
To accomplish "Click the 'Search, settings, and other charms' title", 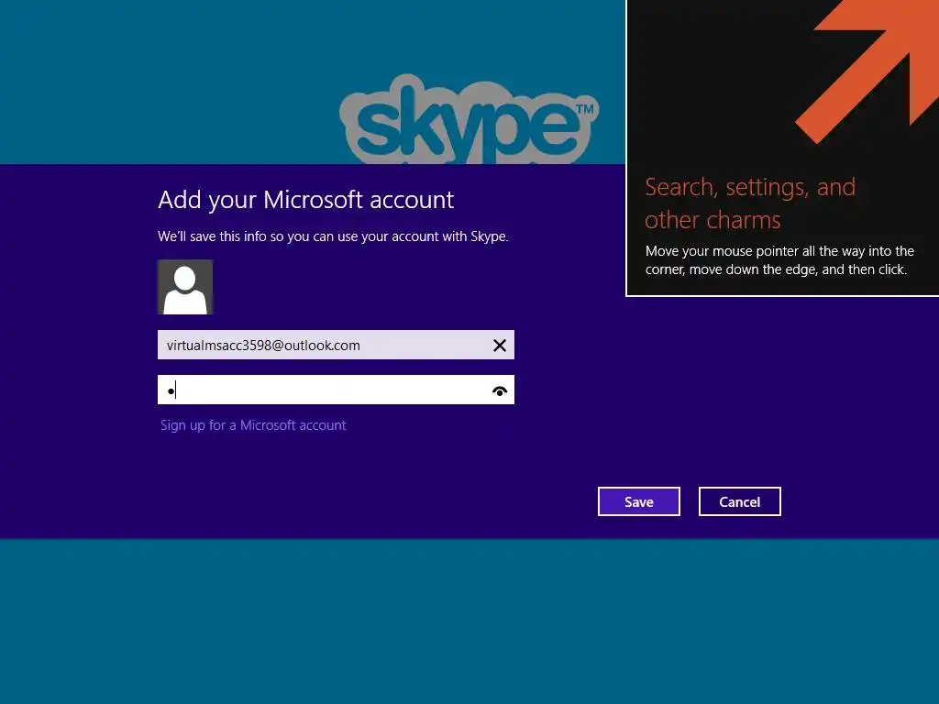I will pos(750,203).
